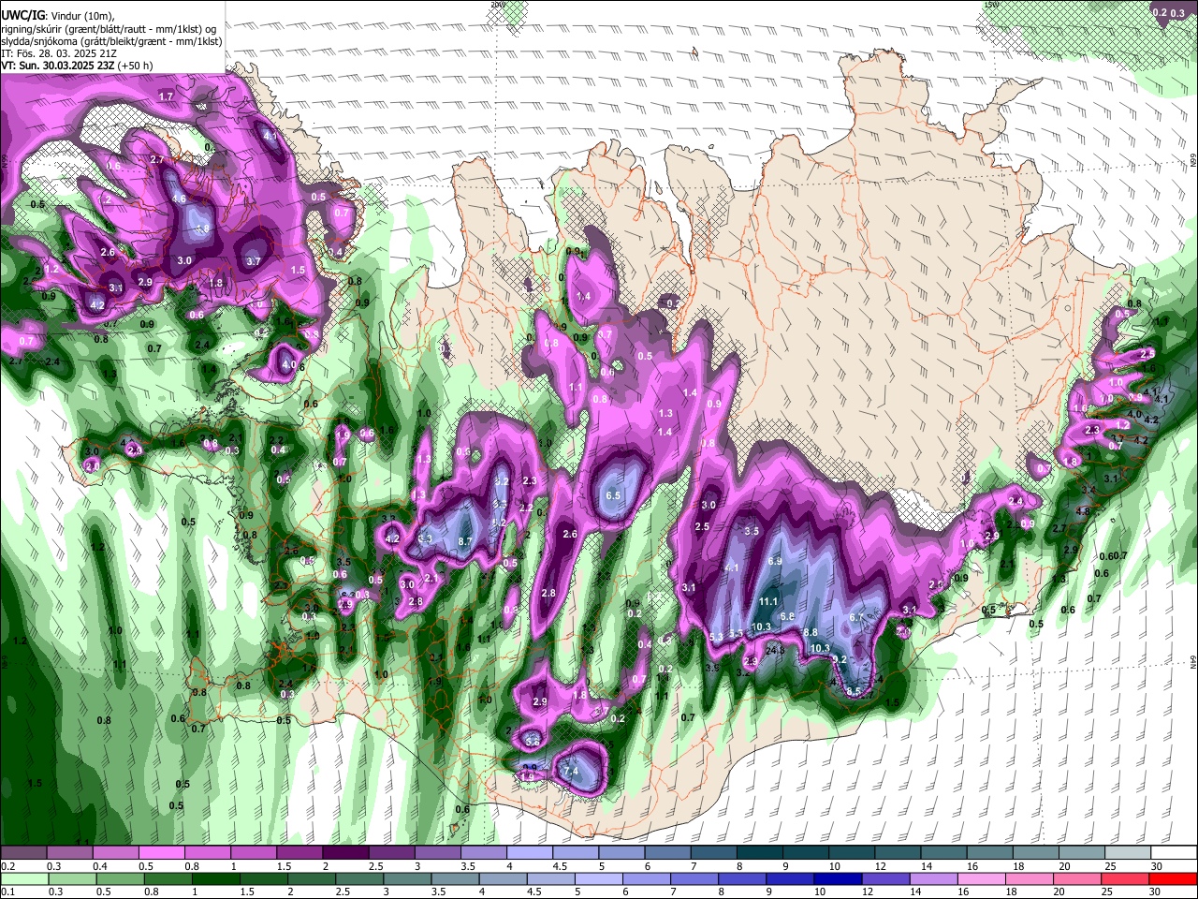Click the 5.3 precipitation value label

[x=717, y=637]
